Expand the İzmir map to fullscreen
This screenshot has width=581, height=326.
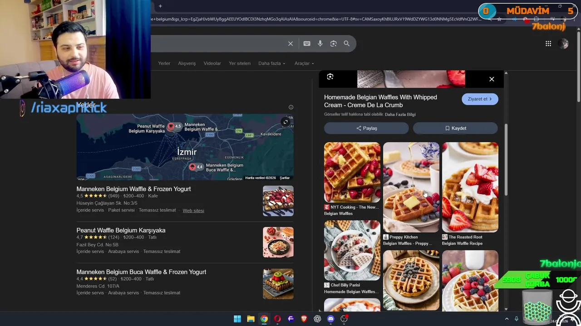286,122
